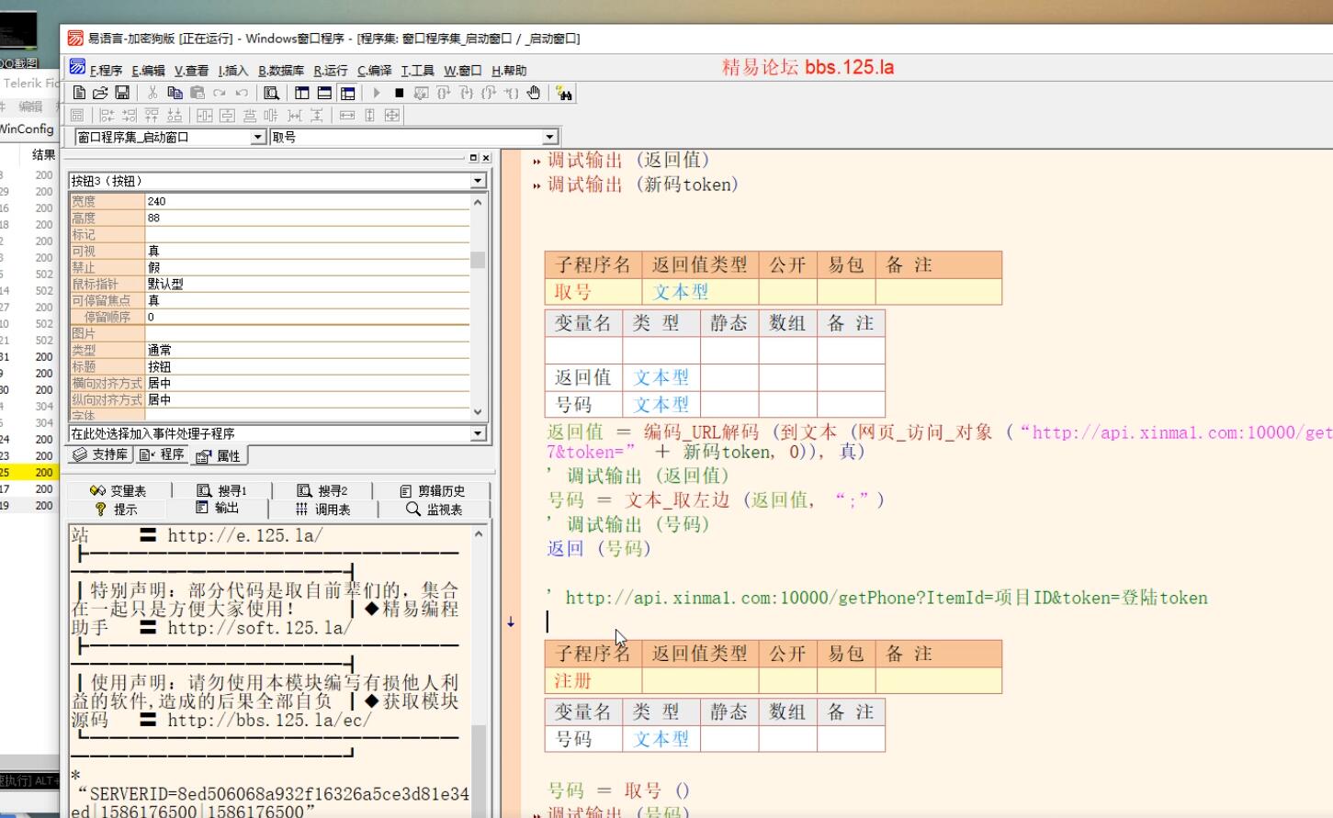Viewport: 1333px width, 818px height.
Task: Click the New file toolbar icon
Action: pyautogui.click(x=79, y=93)
